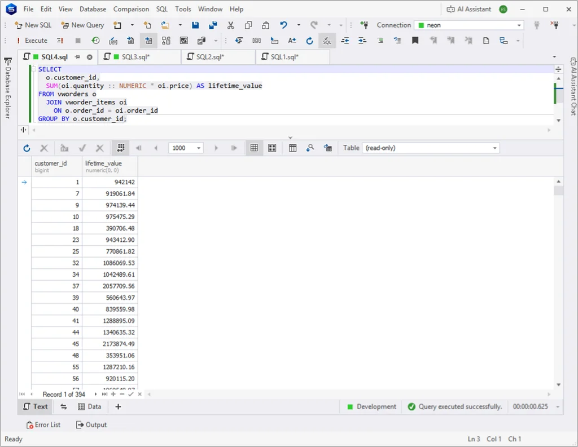Click the Stop execution square icon
The width and height of the screenshot is (578, 447).
point(78,41)
